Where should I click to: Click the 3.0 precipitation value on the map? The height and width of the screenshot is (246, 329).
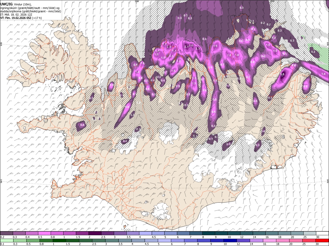(282, 74)
